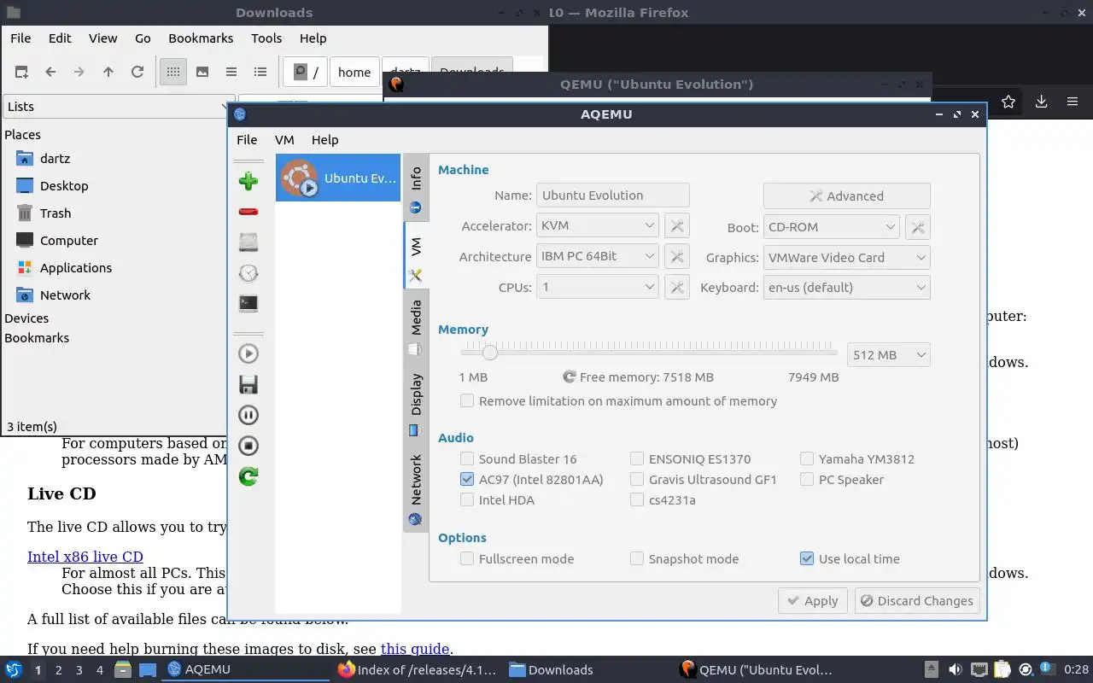This screenshot has width=1093, height=683.
Task: Switch to the Network vertical tab
Action: coord(416,489)
